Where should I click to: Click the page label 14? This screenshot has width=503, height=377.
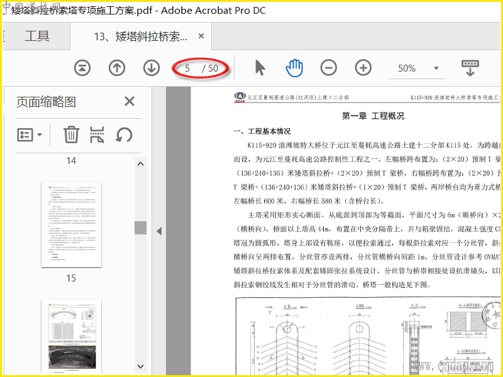tap(71, 161)
